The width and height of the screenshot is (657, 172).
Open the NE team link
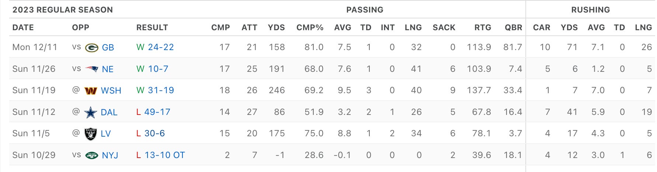point(108,69)
